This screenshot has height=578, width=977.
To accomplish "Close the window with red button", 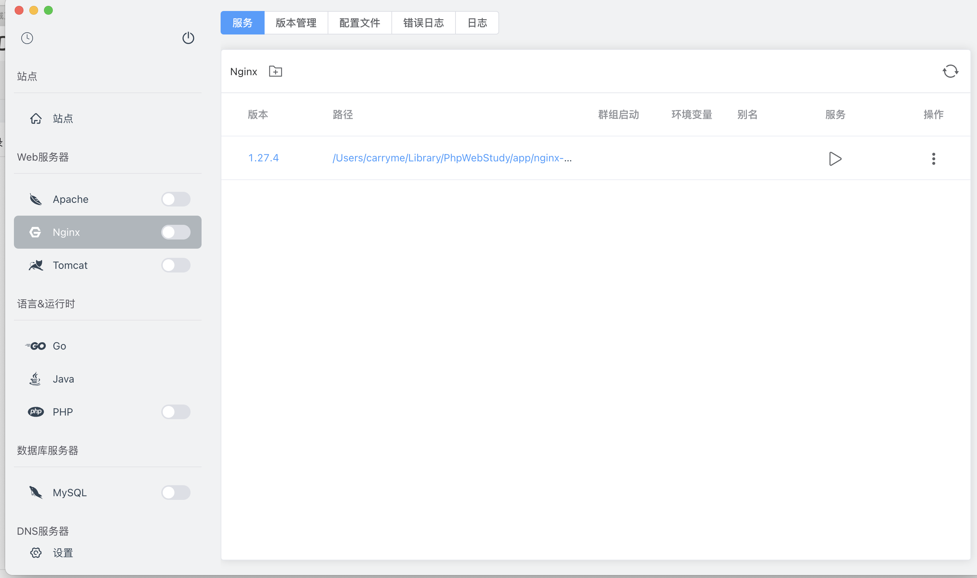I will [x=19, y=10].
